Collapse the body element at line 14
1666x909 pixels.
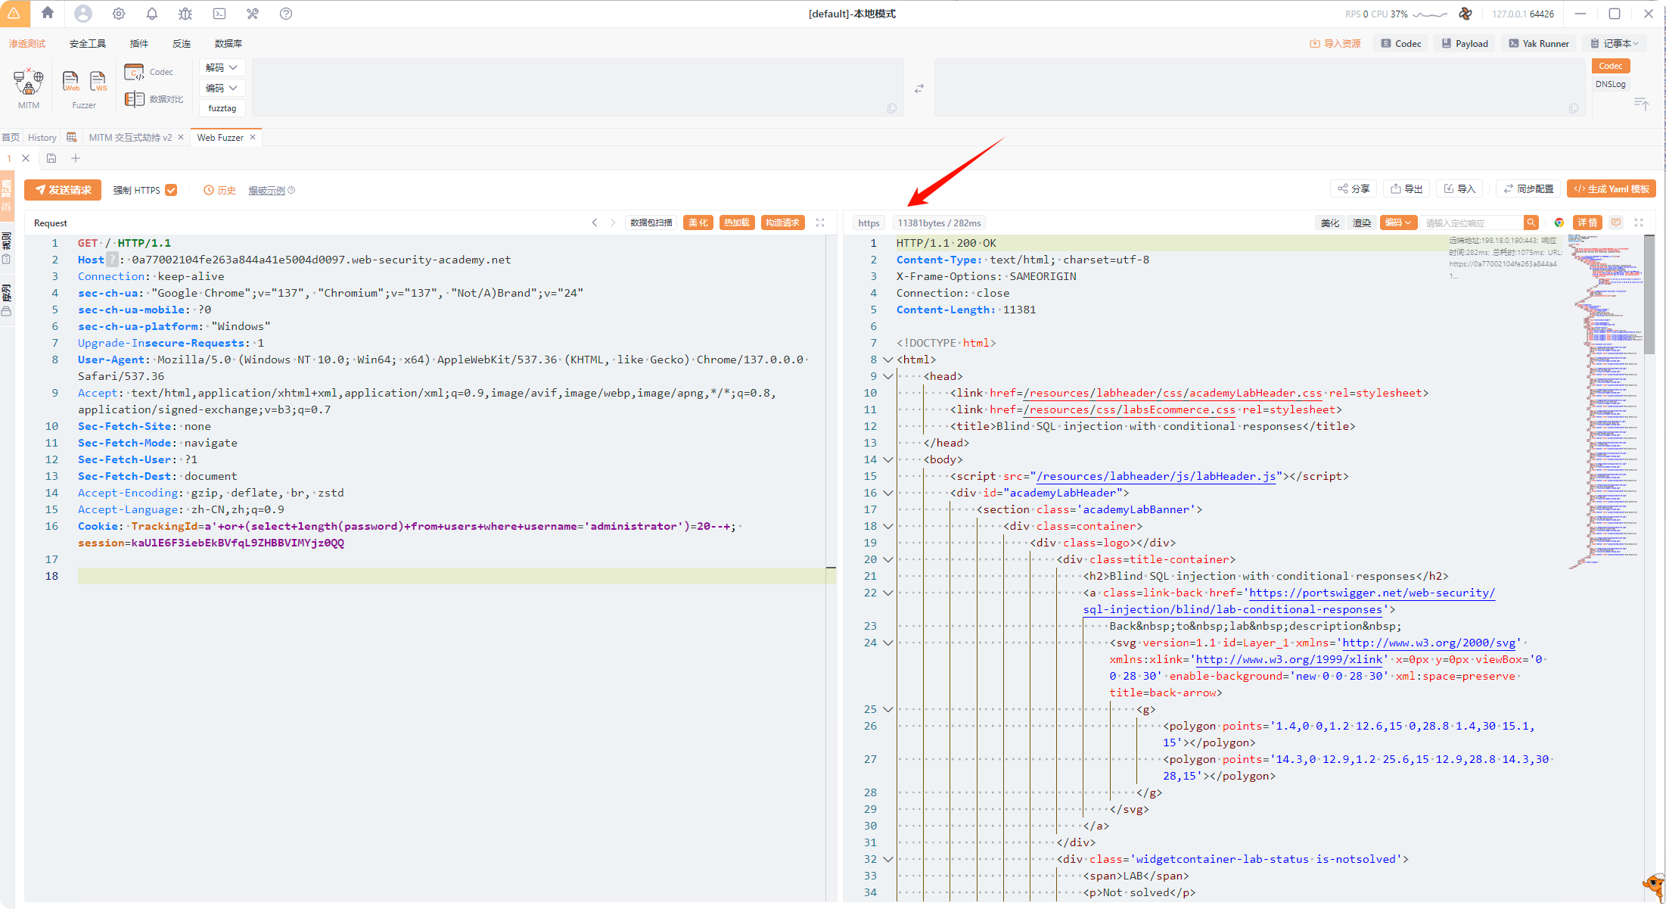[x=888, y=459]
